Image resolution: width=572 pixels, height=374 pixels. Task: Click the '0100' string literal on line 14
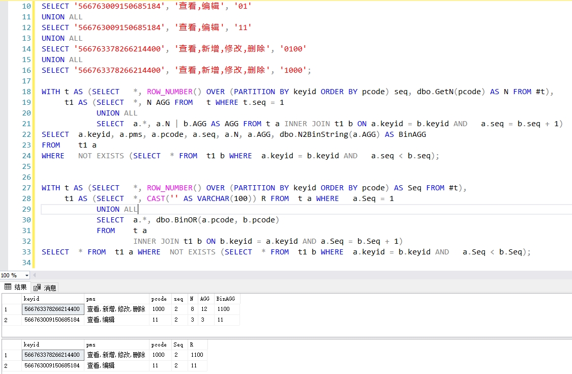click(x=293, y=49)
